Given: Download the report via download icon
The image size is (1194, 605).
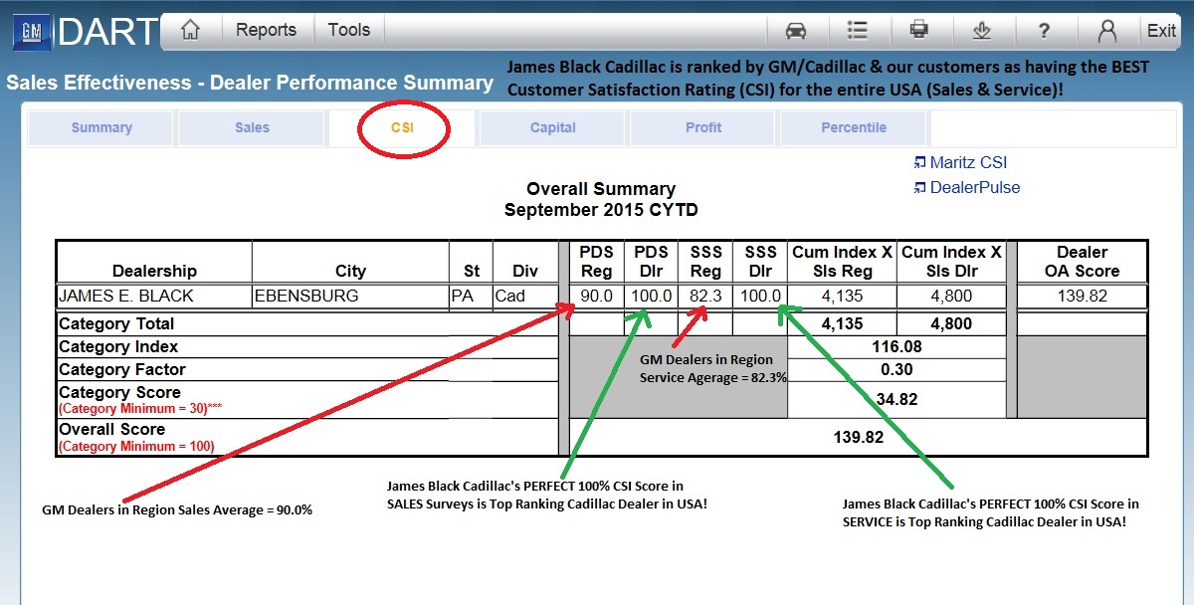Looking at the screenshot, I should pyautogui.click(x=982, y=30).
